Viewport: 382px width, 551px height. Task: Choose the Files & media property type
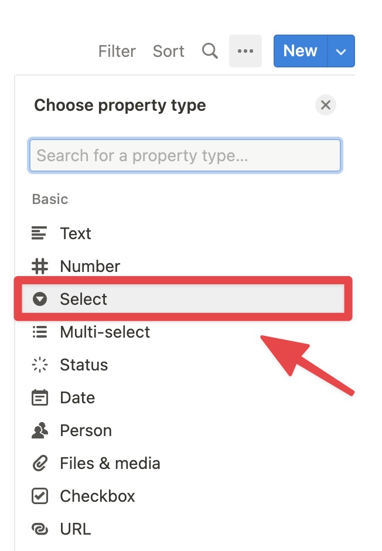tap(183, 463)
